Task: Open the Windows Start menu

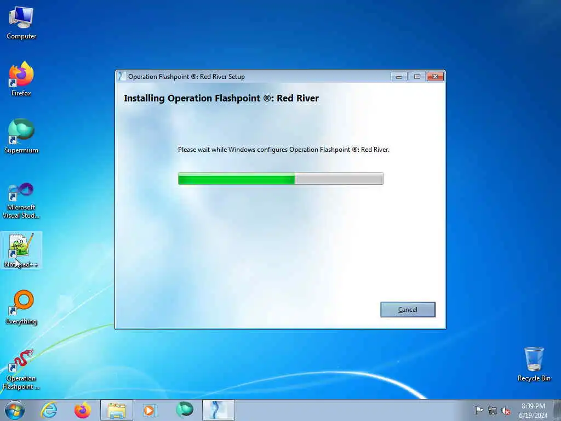Action: pos(15,410)
